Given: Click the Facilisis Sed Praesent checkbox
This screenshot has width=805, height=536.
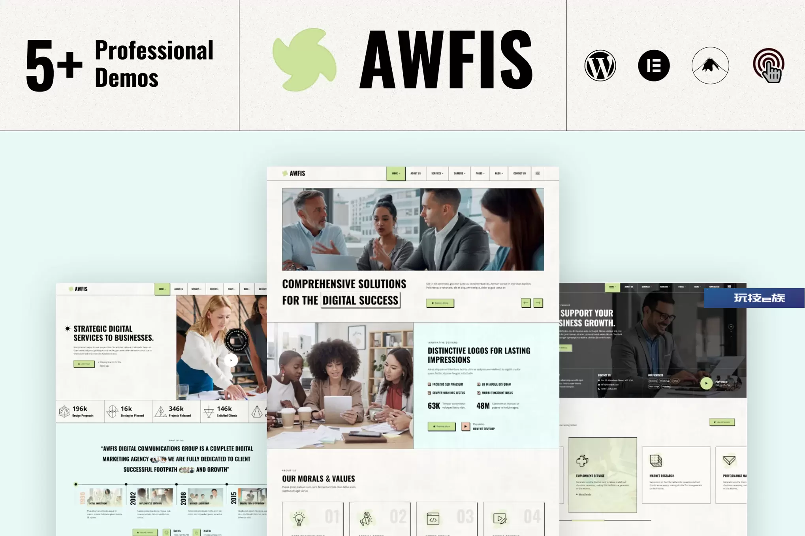Looking at the screenshot, I should (x=429, y=384).
